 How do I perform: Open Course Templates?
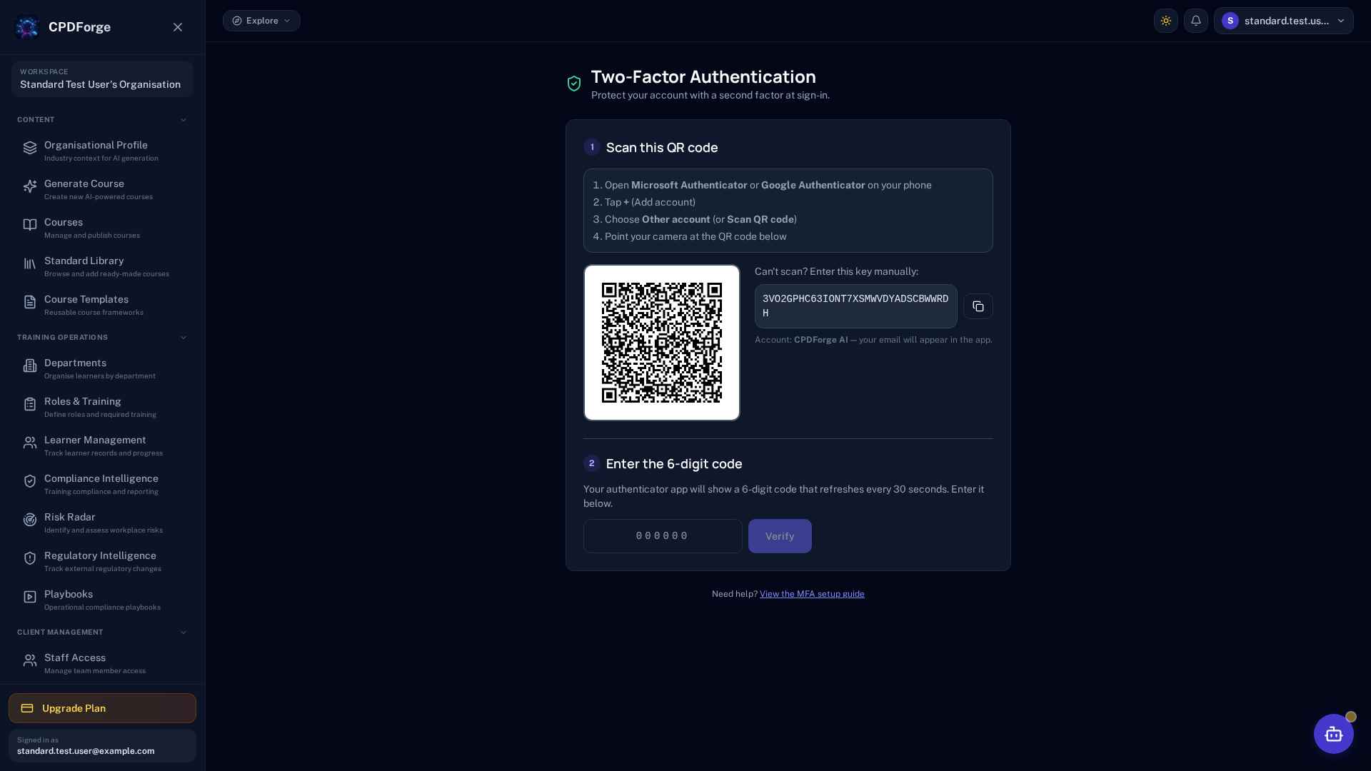[102, 305]
